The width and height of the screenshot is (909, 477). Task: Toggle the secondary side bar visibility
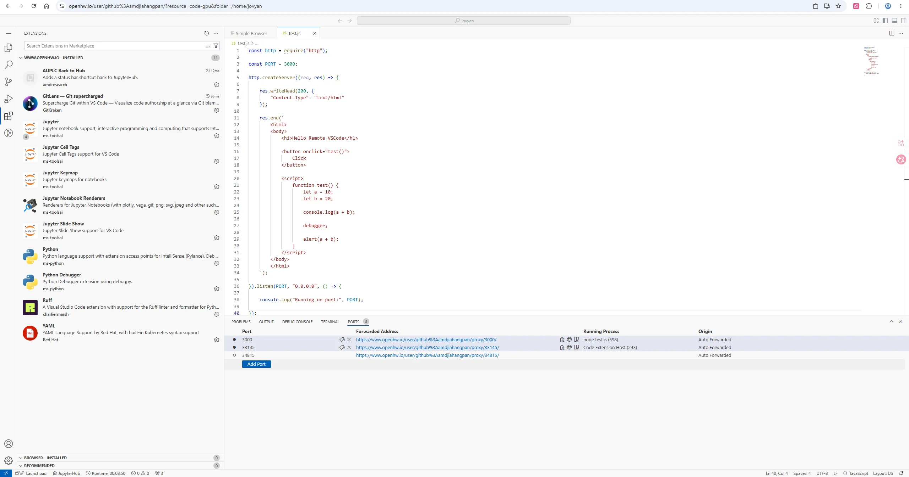pyautogui.click(x=904, y=21)
